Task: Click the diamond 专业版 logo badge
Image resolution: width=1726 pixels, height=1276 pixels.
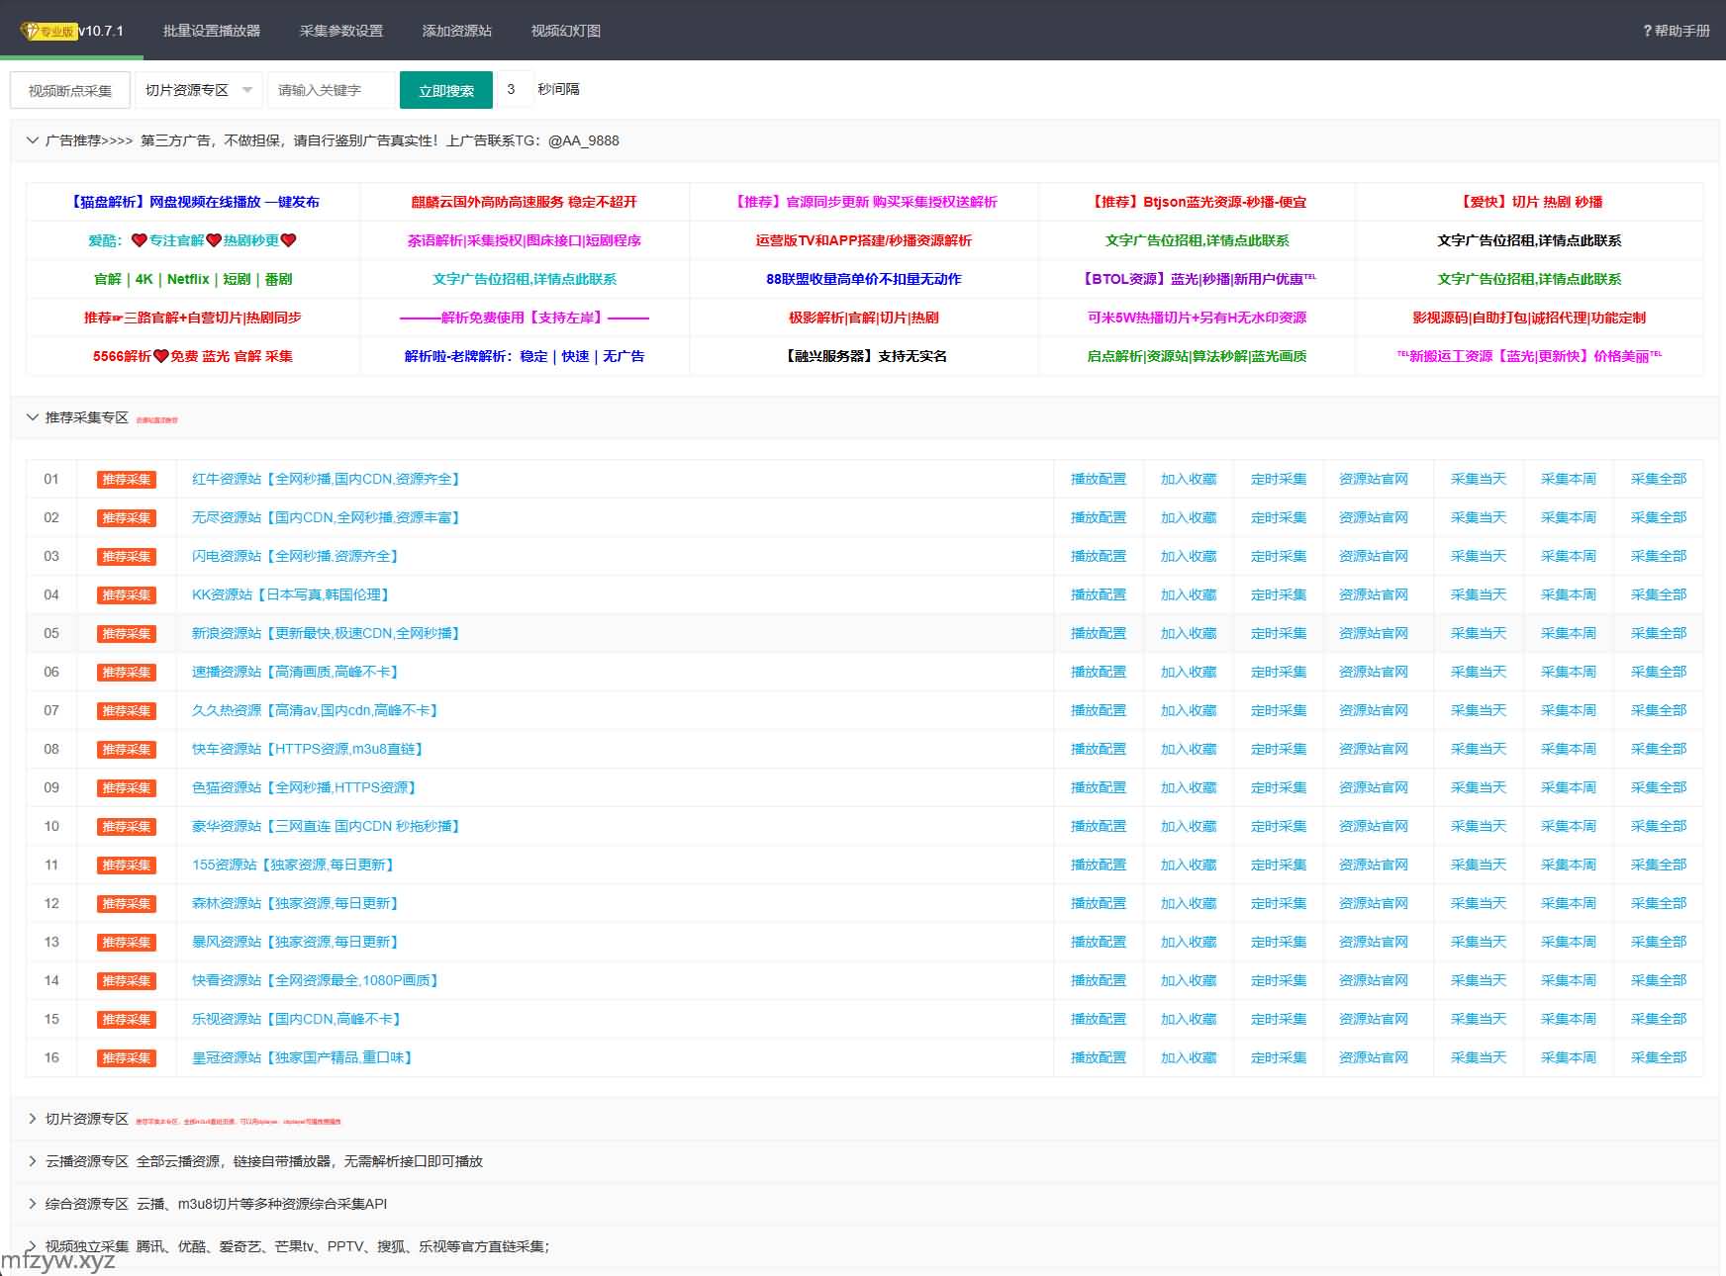Action: [48, 31]
